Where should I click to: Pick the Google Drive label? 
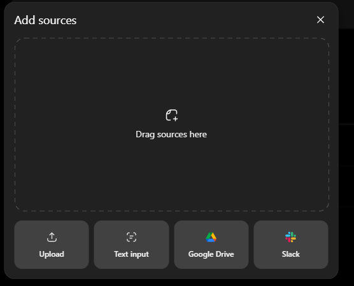tap(211, 254)
